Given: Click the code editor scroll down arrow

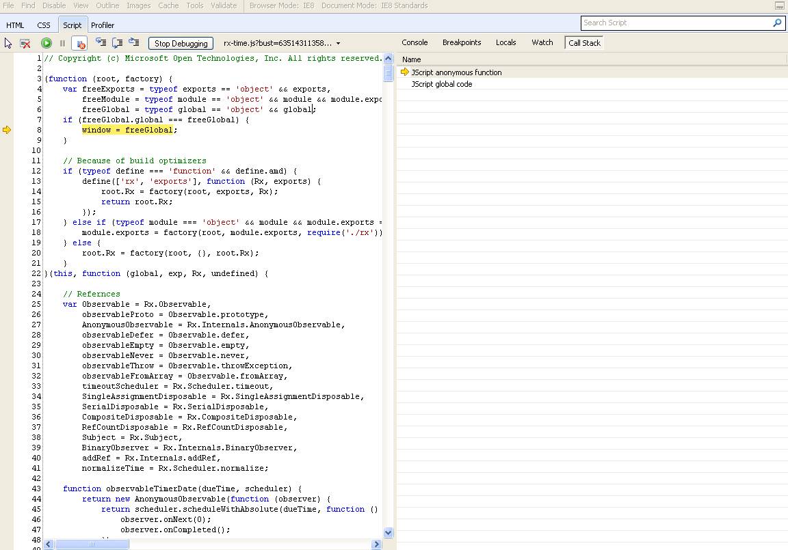Looking at the screenshot, I should [x=388, y=532].
